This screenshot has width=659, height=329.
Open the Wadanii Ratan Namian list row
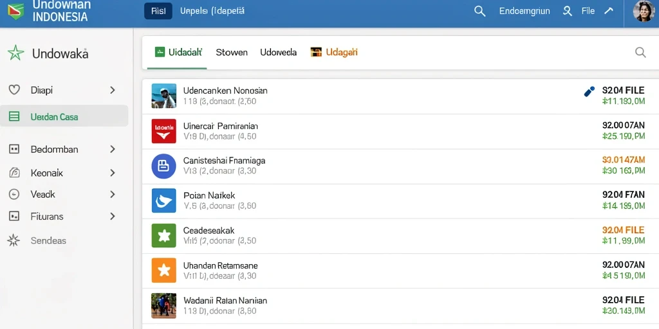[x=400, y=305]
